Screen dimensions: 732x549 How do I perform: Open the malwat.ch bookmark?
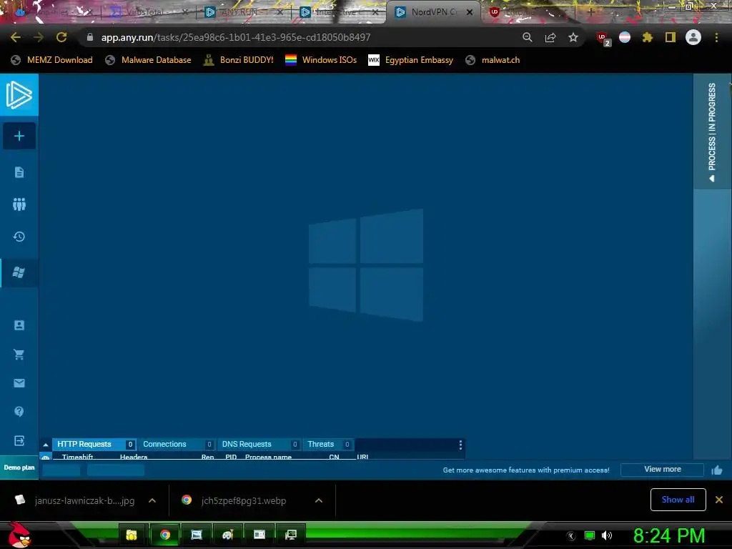coord(493,60)
